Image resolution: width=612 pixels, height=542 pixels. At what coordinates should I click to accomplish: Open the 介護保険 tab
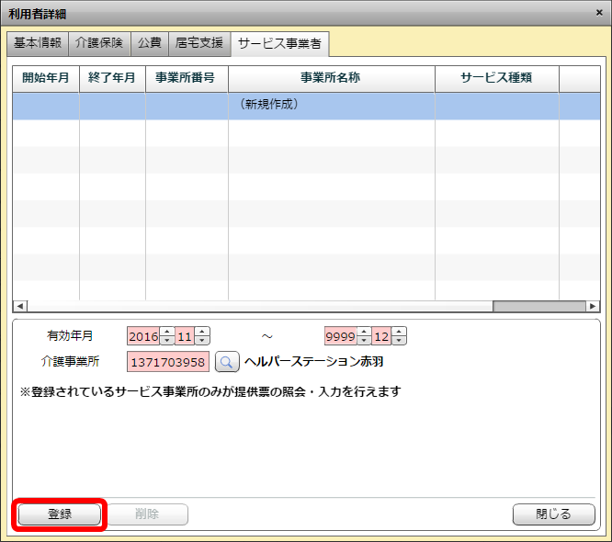click(x=99, y=43)
